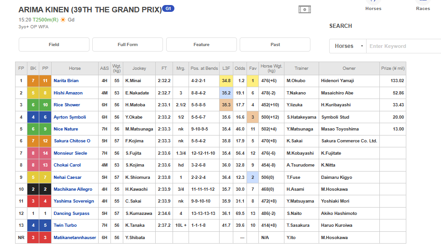This screenshot has width=441, height=245.
Task: Select the 133.02 prize cell
Action: 393,81
